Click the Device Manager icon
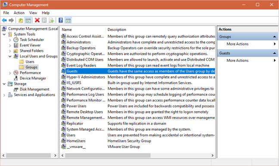Screen dimensions: 279x166 point(16,78)
